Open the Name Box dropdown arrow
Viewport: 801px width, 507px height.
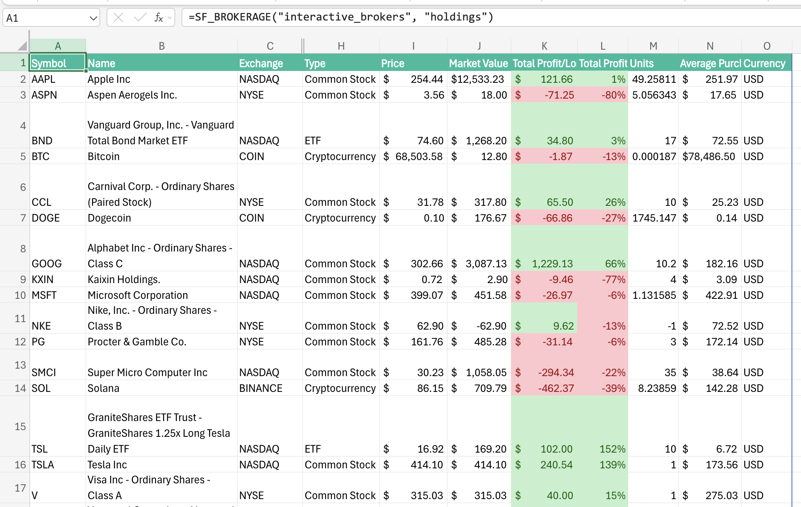[x=93, y=18]
